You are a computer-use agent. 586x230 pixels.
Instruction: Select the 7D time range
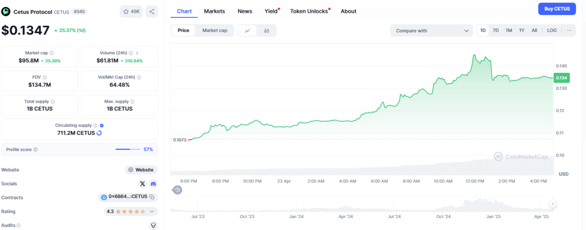[x=495, y=31]
